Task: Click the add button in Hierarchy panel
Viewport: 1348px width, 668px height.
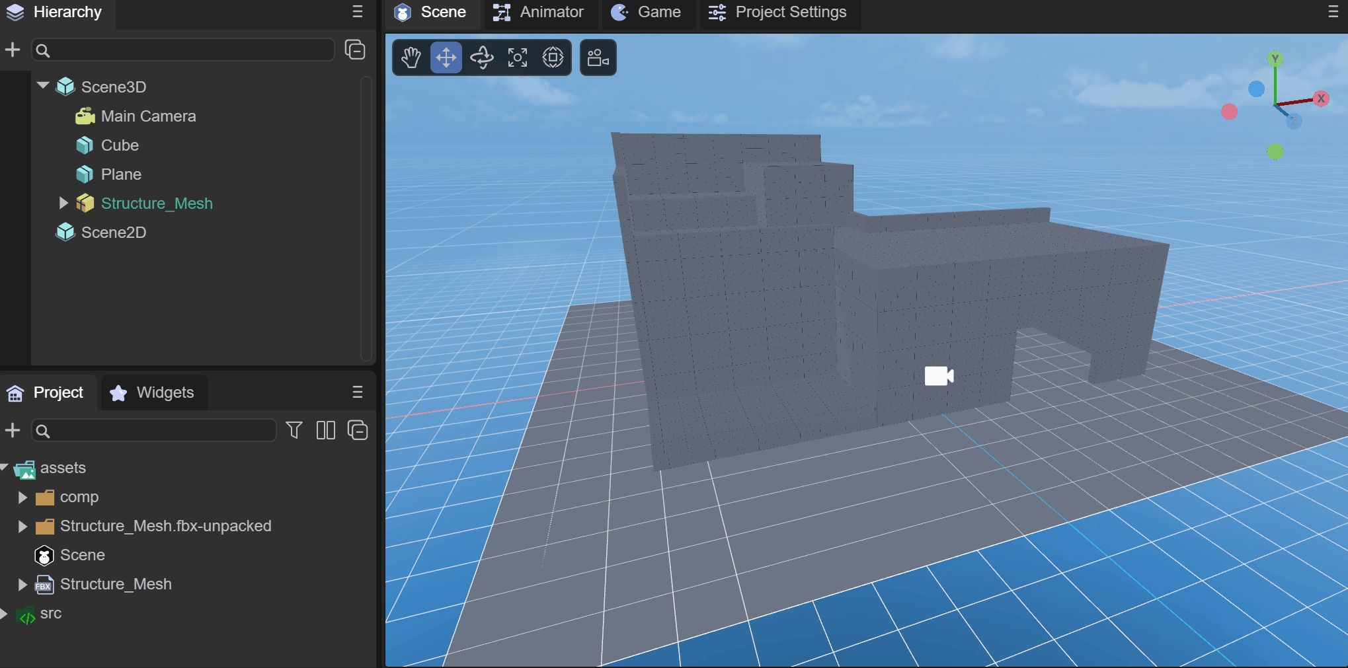Action: pos(13,50)
